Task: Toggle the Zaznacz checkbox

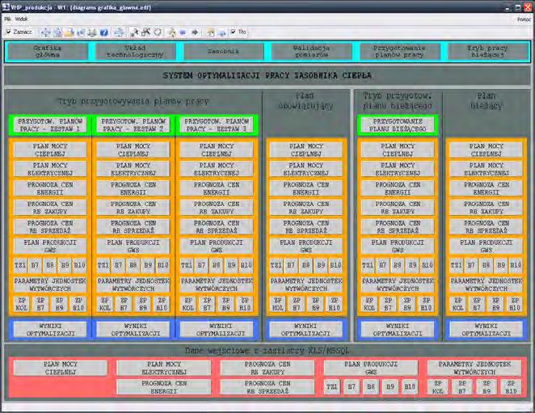Action: point(9,32)
